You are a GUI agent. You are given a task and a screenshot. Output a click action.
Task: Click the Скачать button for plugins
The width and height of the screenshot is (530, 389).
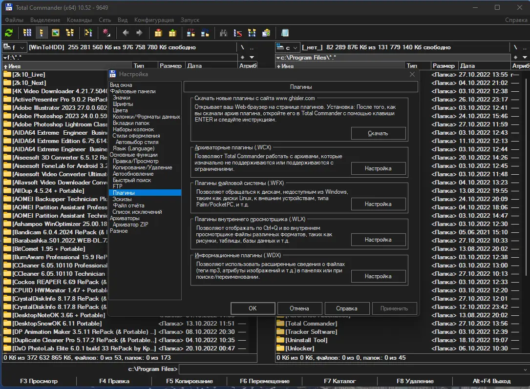(378, 133)
